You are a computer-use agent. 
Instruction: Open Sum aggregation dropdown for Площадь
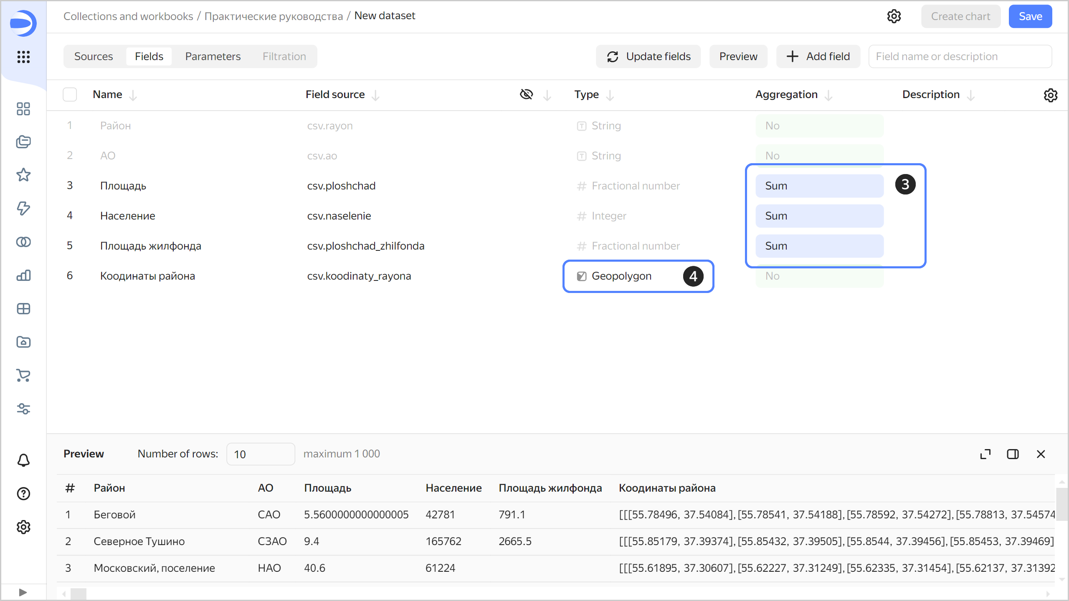[819, 186]
